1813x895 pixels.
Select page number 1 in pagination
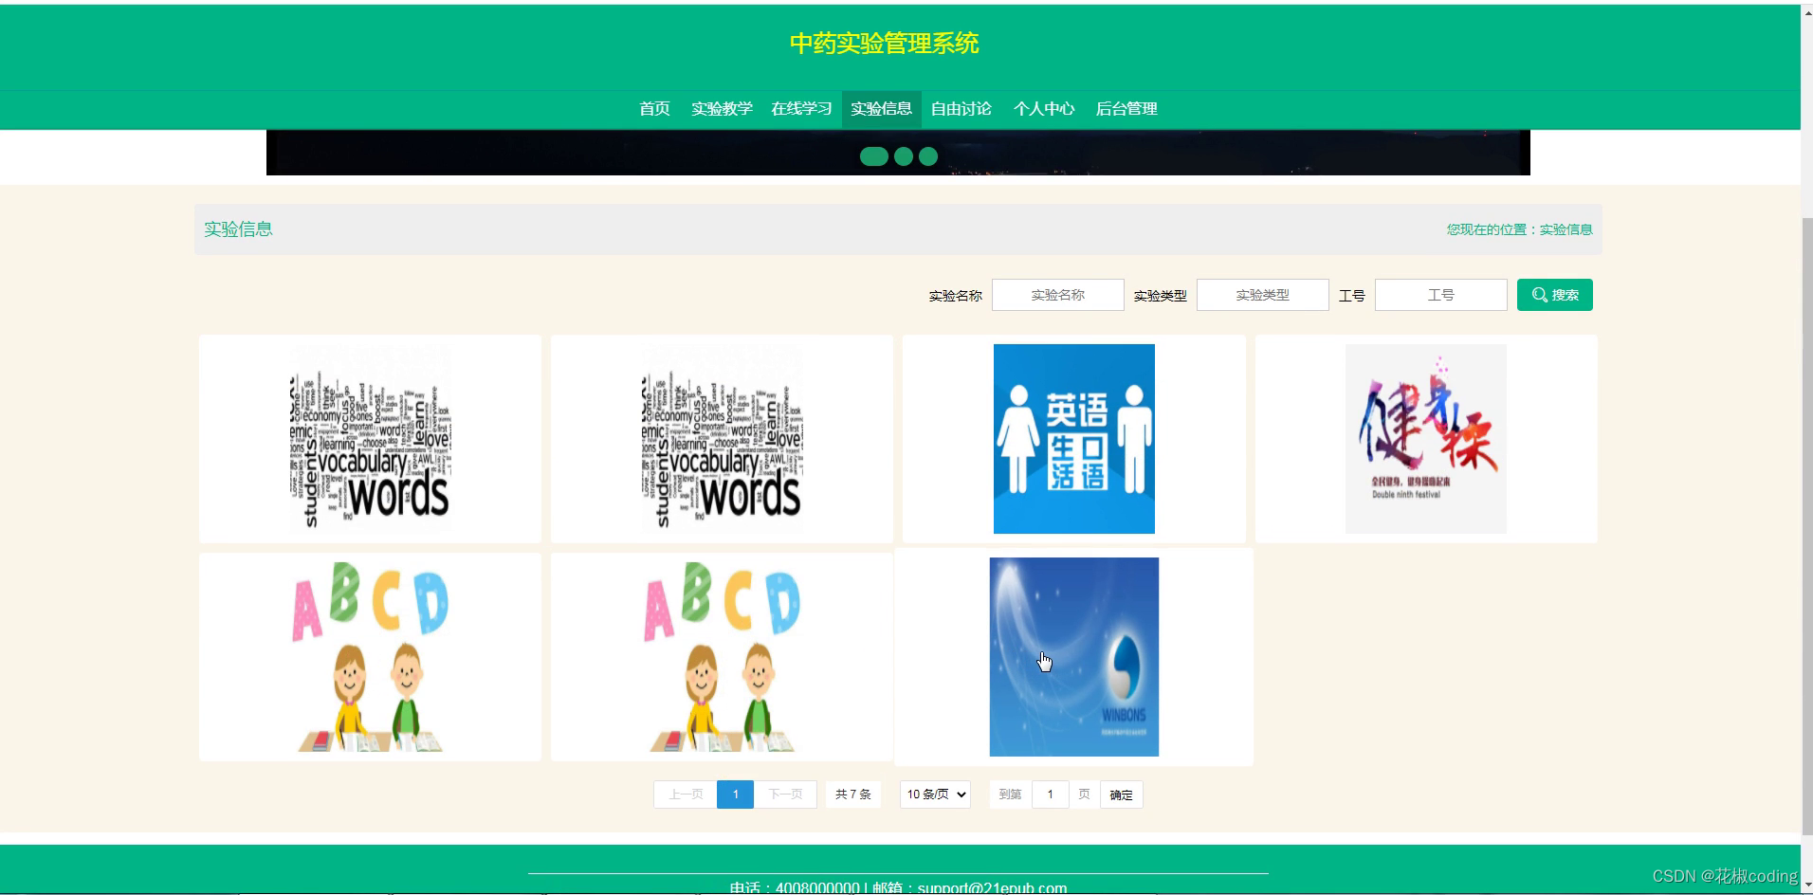[735, 794]
